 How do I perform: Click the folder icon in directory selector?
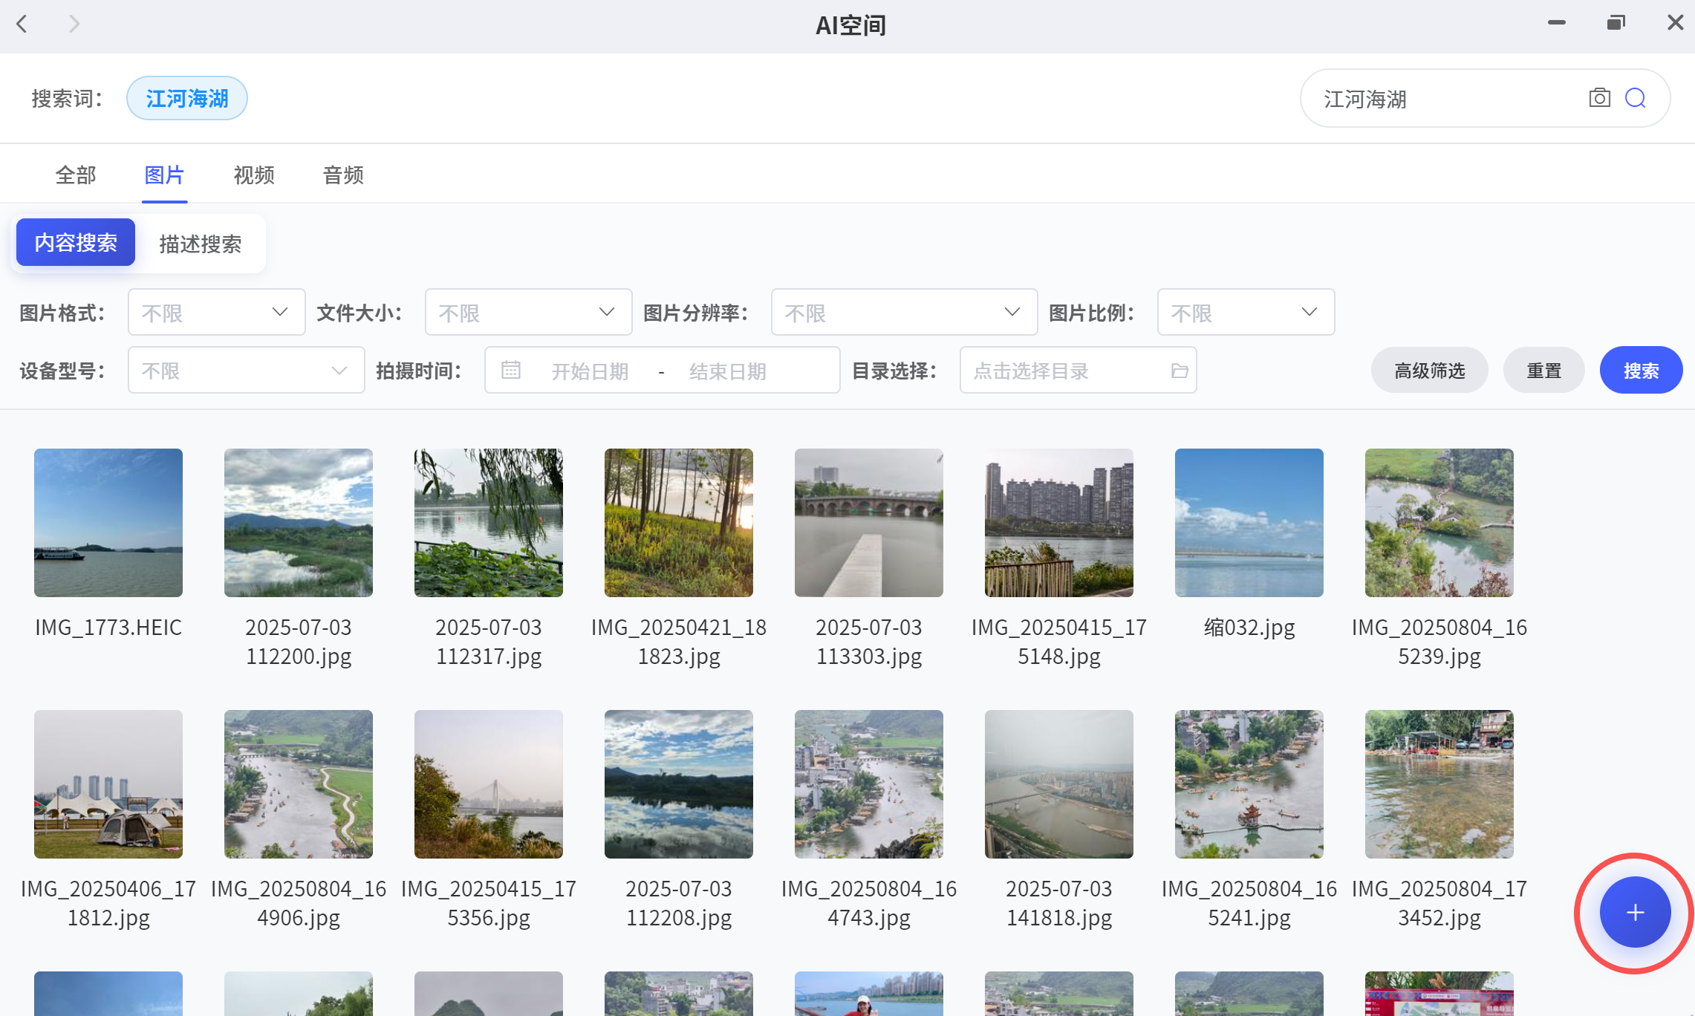click(1179, 371)
